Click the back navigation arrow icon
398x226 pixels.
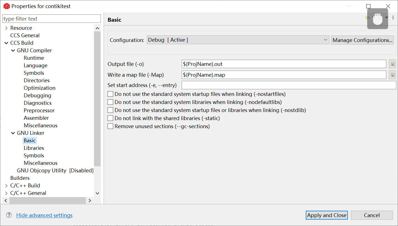click(x=367, y=18)
